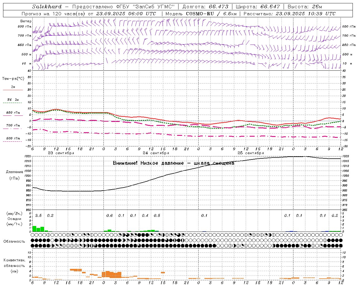
Task: Click the "Давление" pressure panel label
Action: tap(15, 172)
